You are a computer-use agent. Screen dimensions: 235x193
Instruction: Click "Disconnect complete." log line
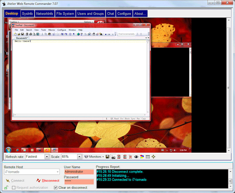pos(128,172)
